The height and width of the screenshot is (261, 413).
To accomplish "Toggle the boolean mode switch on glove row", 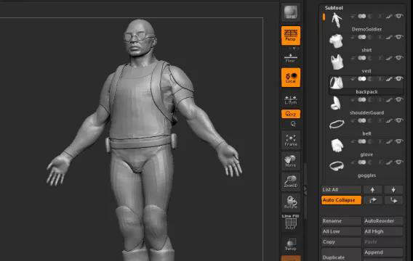I will (362, 141).
